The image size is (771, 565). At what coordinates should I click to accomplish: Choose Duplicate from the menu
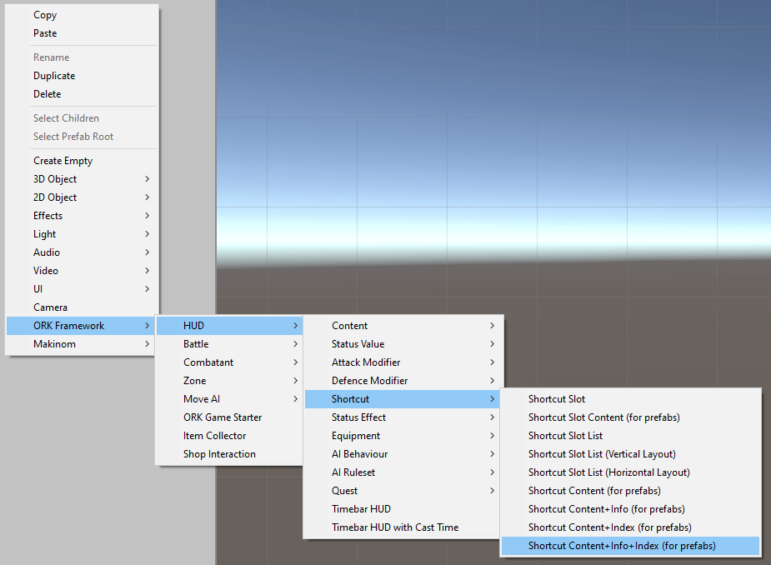pos(55,75)
